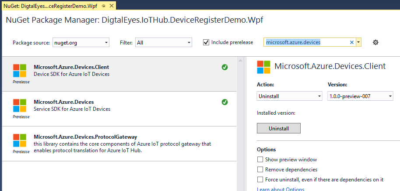Click ProtocolGateway description text

pyautogui.click(x=123, y=147)
